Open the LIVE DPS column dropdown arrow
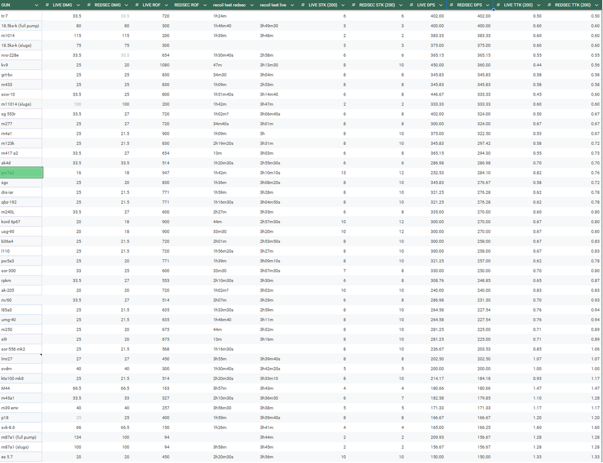 coord(440,6)
